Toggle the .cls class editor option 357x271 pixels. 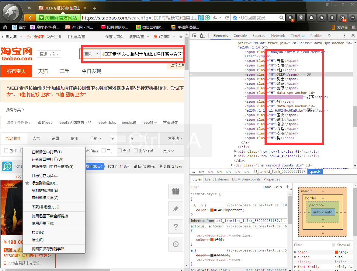tap(278, 187)
